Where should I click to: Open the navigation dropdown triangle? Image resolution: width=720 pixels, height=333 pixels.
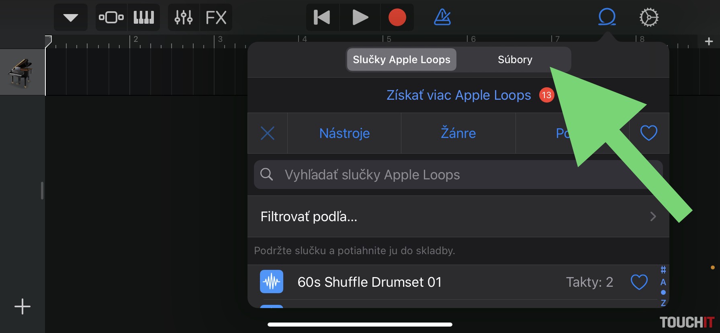(71, 18)
